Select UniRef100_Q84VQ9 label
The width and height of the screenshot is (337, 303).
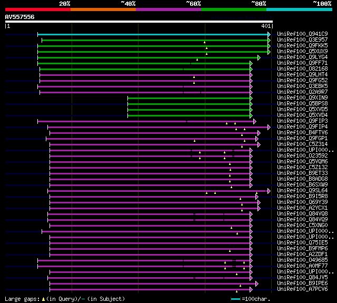[302, 220]
